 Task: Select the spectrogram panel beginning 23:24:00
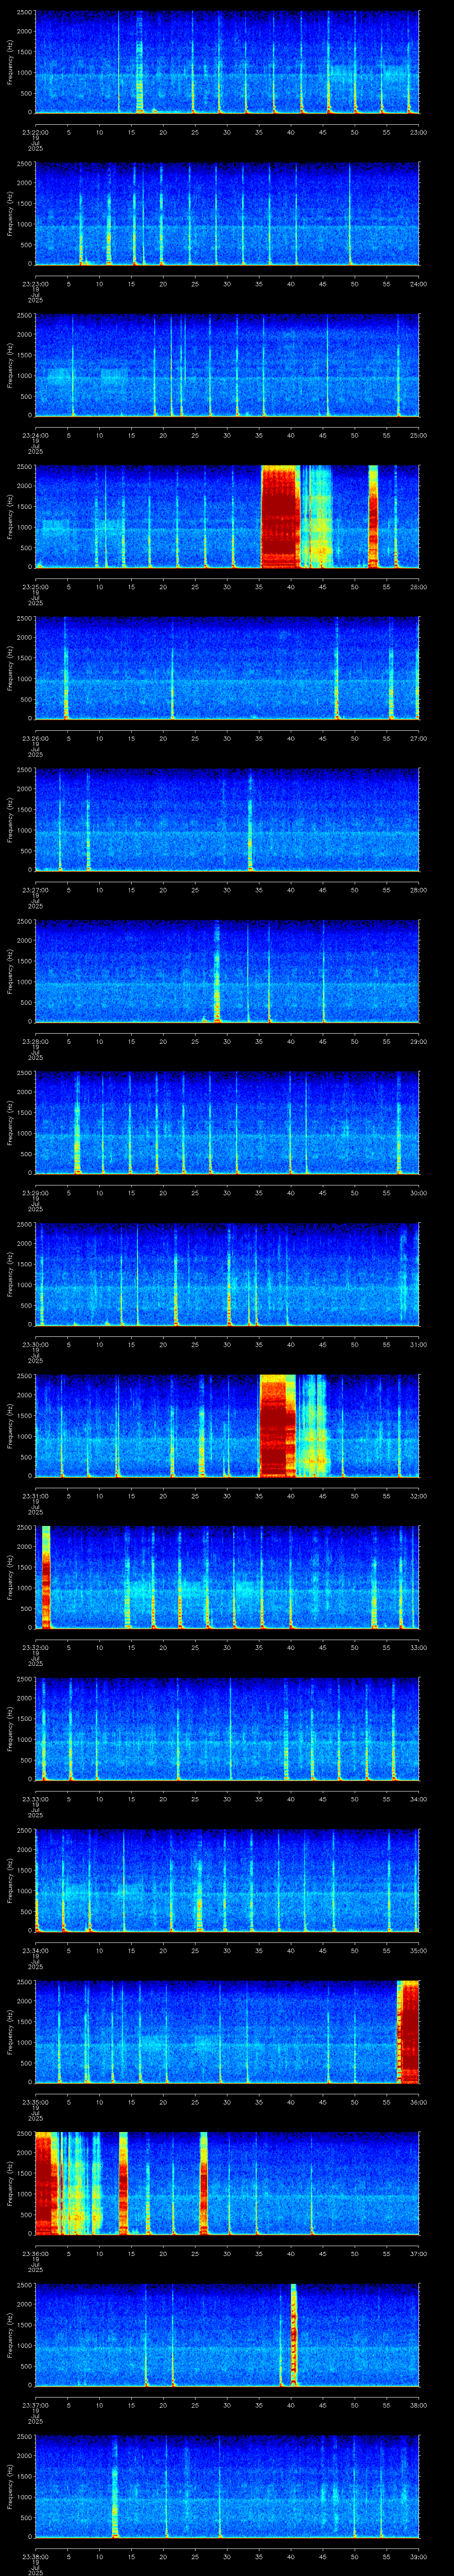(x=227, y=365)
